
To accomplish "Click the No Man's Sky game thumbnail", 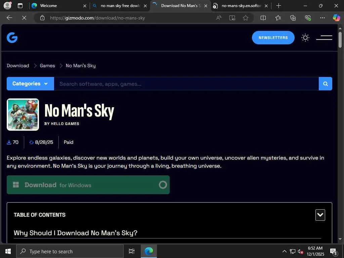I will pos(23,115).
